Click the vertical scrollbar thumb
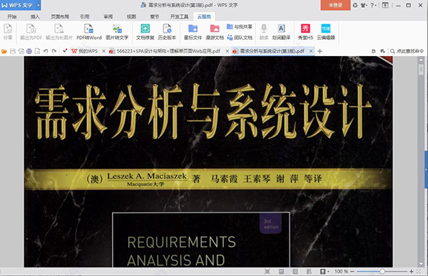This screenshot has width=428, height=276. [421, 70]
